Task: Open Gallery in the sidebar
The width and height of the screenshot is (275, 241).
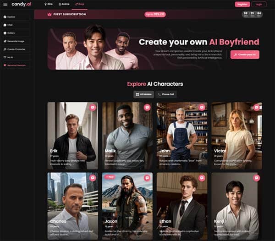Action: pos(16,33)
